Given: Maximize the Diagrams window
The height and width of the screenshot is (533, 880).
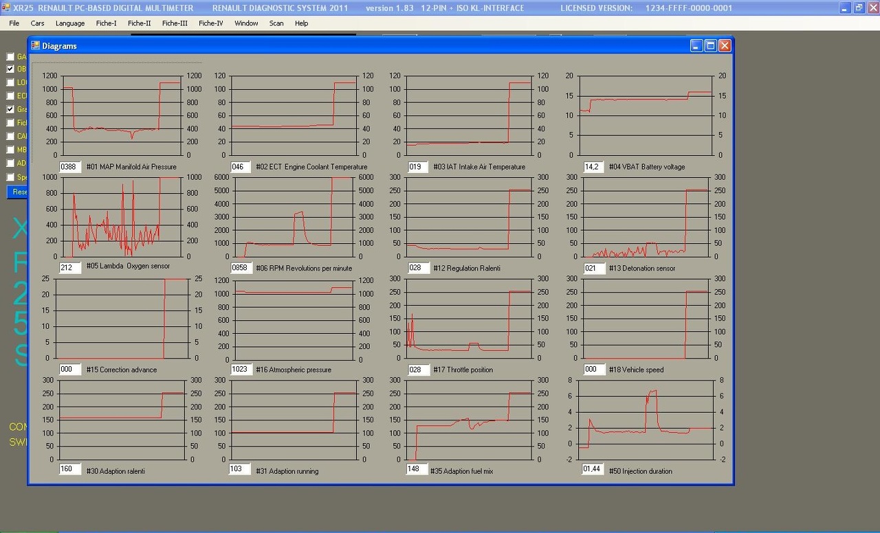Looking at the screenshot, I should click(x=711, y=45).
